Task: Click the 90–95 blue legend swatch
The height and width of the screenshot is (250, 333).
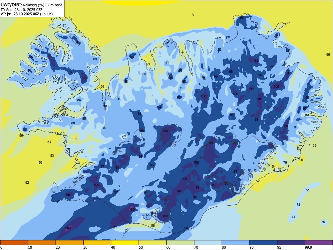Action: [x=263, y=243]
